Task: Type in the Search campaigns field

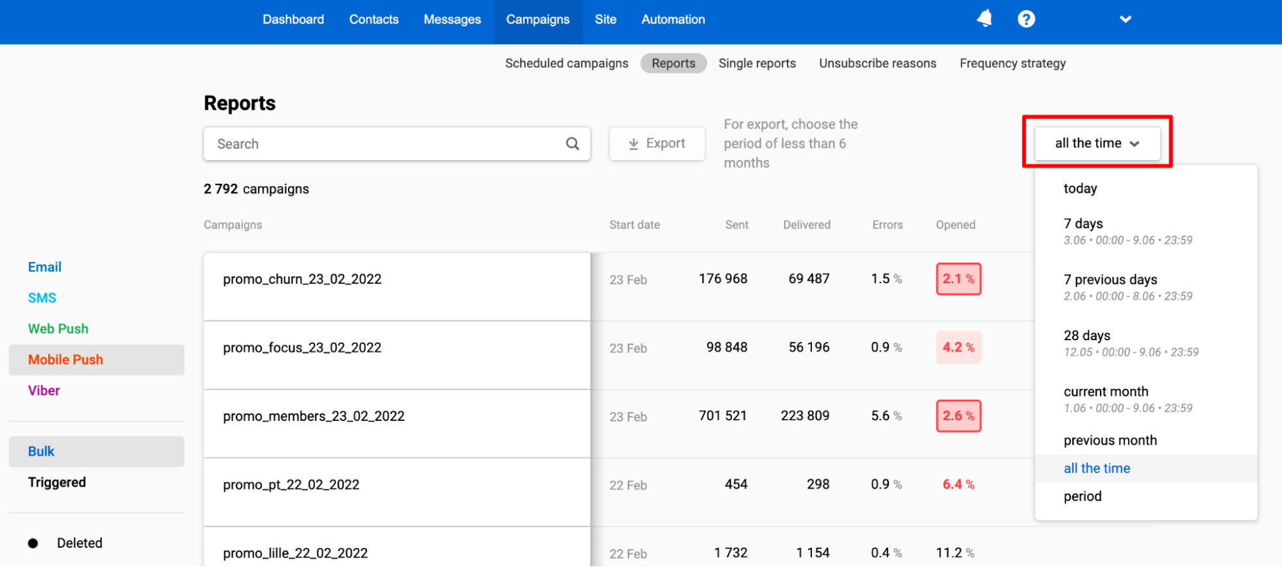Action: (x=385, y=144)
